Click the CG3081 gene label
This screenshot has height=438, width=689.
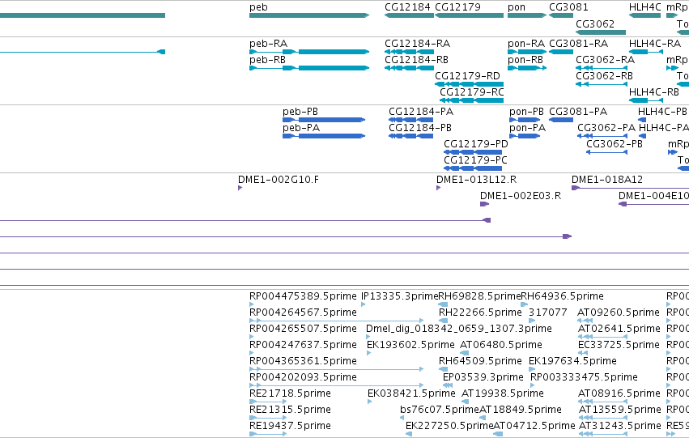568,7
